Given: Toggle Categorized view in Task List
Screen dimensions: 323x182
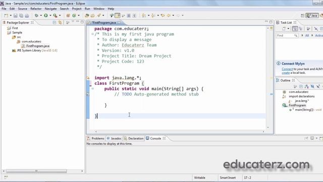Looking at the screenshot, I should coord(295,29).
